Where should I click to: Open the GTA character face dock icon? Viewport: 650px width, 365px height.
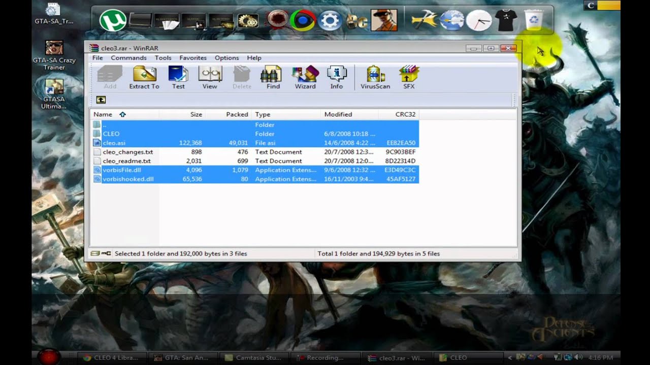pyautogui.click(x=383, y=20)
